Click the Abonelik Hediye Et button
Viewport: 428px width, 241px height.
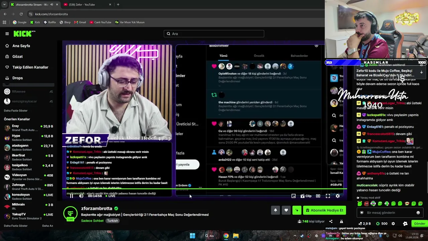(x=324, y=210)
